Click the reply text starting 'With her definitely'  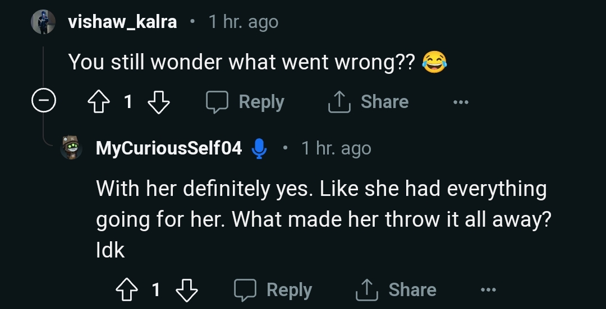click(x=321, y=218)
